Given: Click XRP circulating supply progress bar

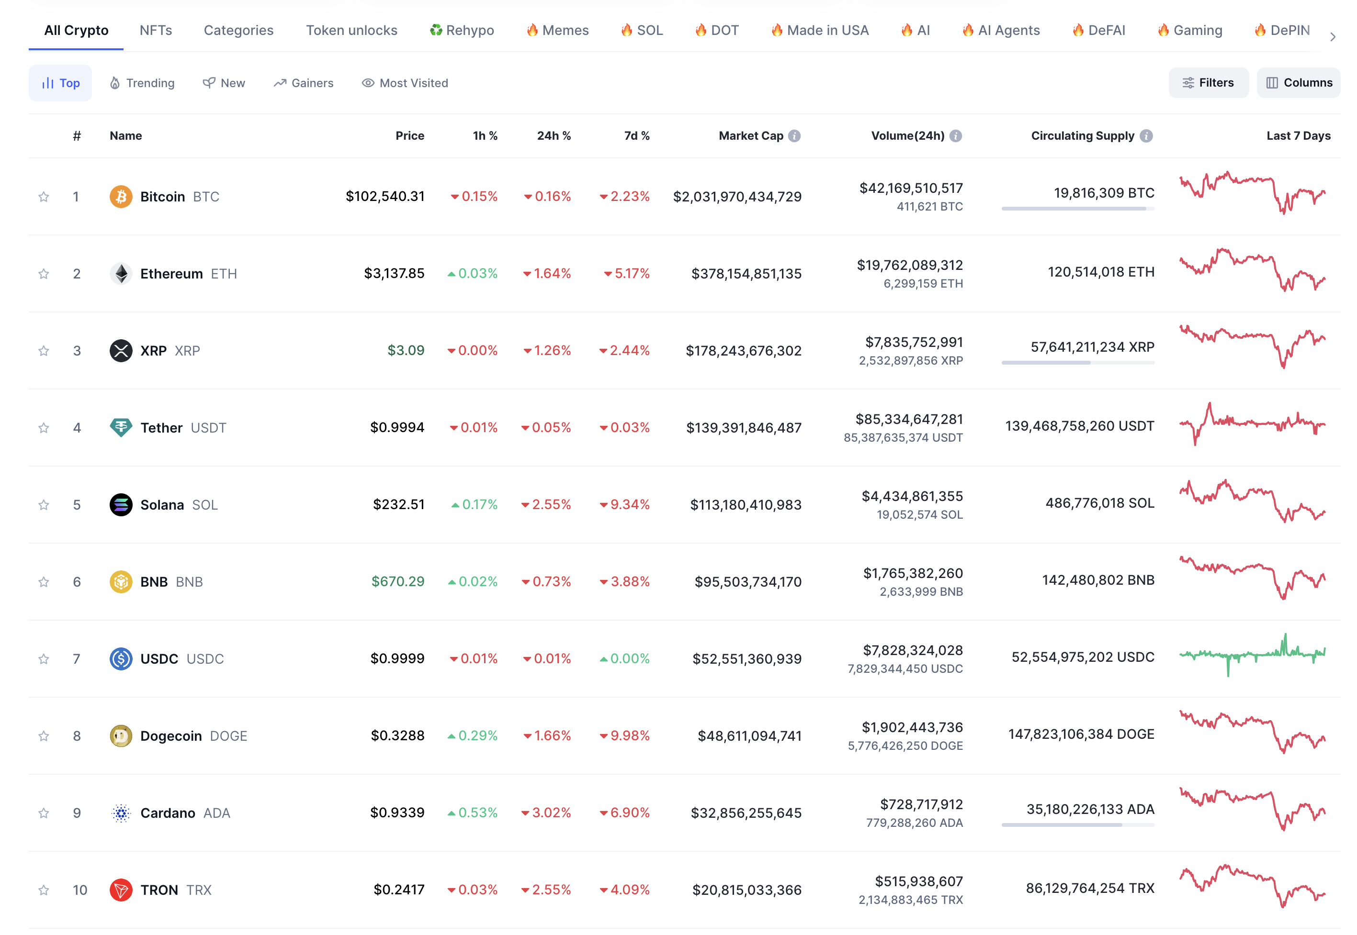Looking at the screenshot, I should [1077, 363].
